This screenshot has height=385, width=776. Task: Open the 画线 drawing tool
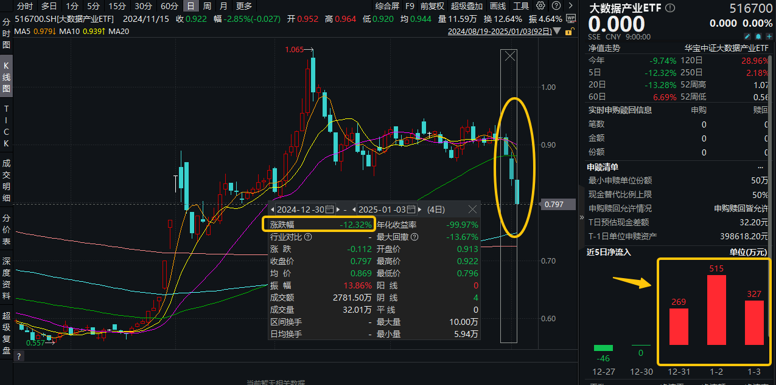click(x=499, y=6)
